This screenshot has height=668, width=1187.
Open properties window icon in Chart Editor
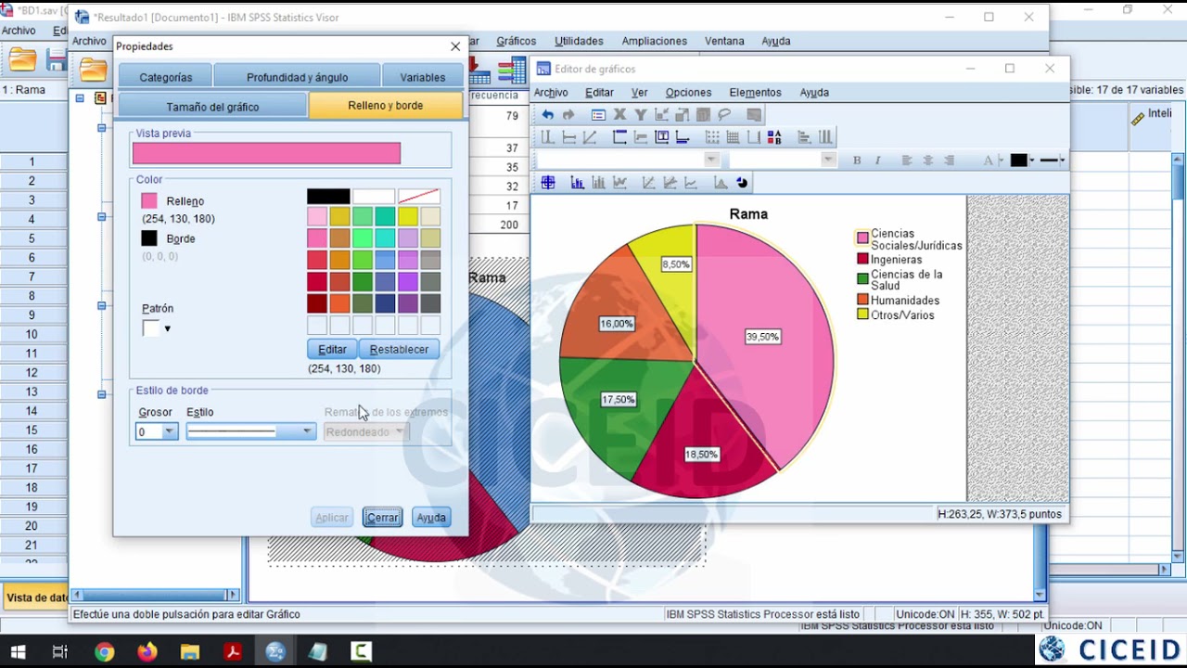598,115
